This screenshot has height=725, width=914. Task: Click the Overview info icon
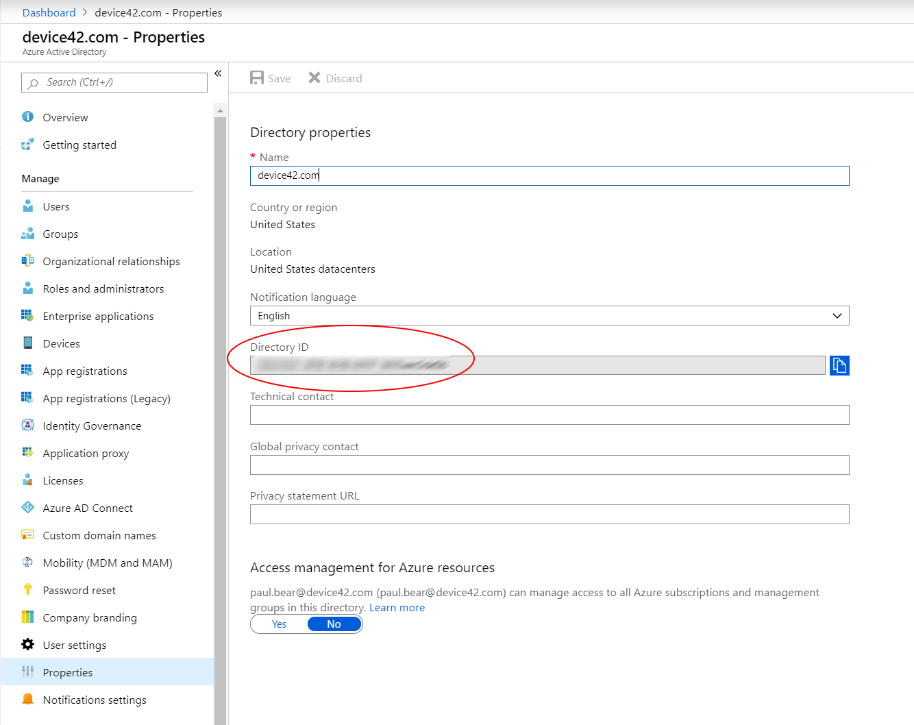pyautogui.click(x=27, y=117)
